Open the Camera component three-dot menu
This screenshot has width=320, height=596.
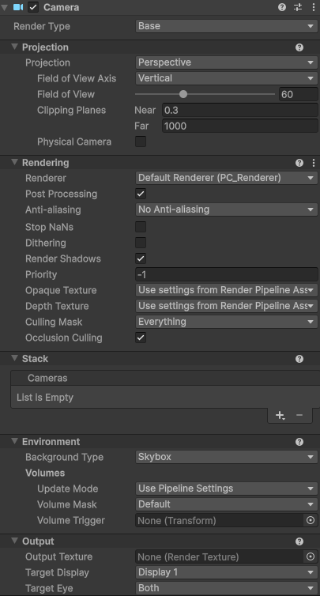tap(314, 7)
